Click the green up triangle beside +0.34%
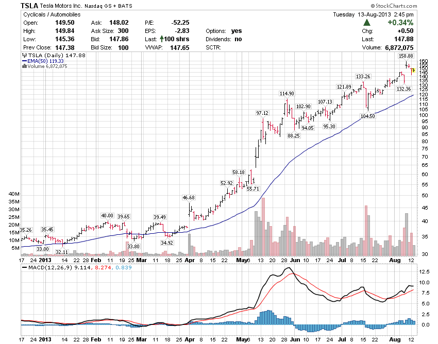 point(367,23)
